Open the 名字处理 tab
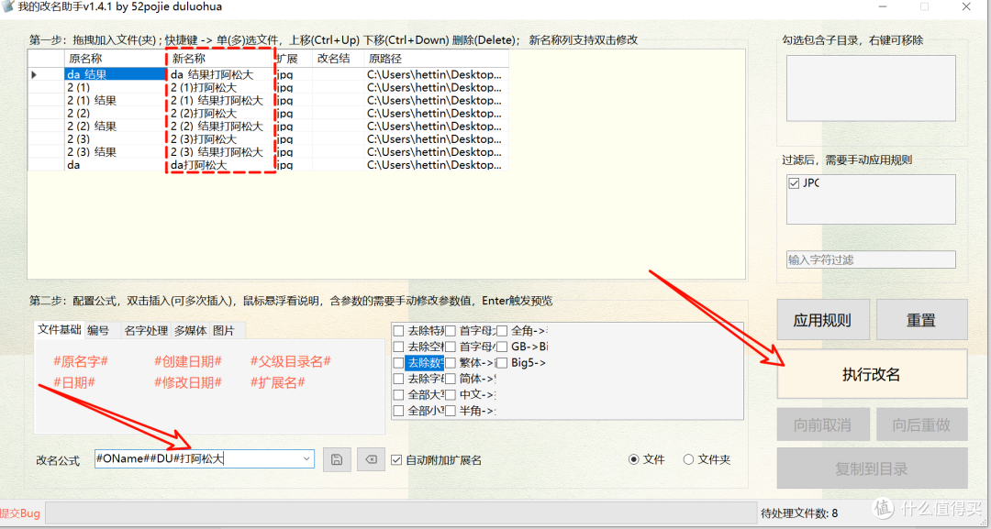This screenshot has height=529, width=991. point(146,330)
